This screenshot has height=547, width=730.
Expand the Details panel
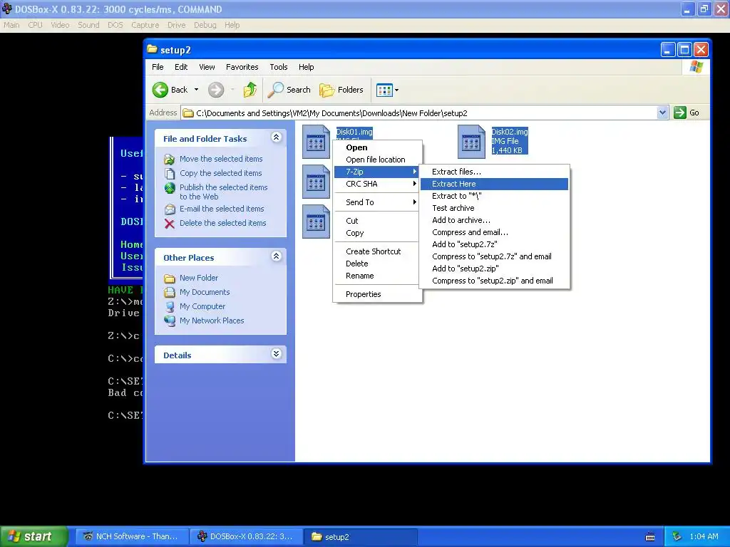pos(276,354)
